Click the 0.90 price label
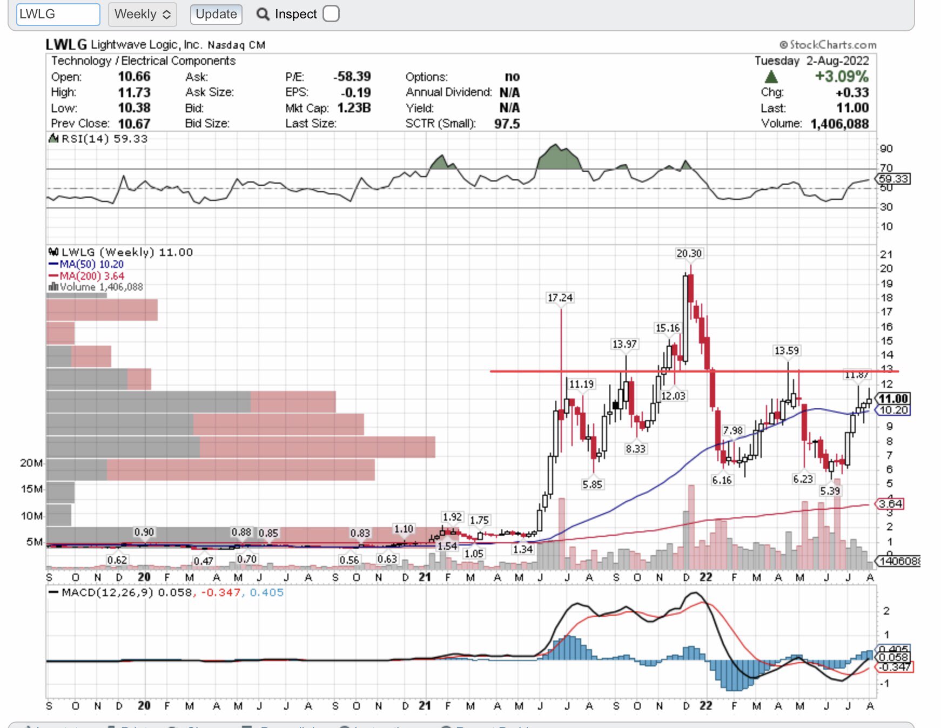941x728 pixels. 144,532
